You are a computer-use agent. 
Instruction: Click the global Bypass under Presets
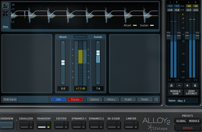(x=188, y=128)
